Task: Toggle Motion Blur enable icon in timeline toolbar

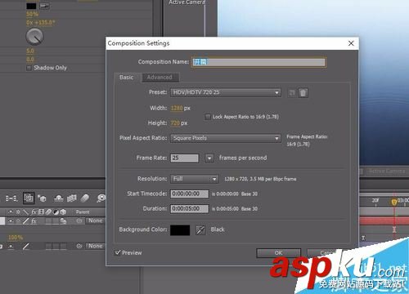Action: click(85, 198)
